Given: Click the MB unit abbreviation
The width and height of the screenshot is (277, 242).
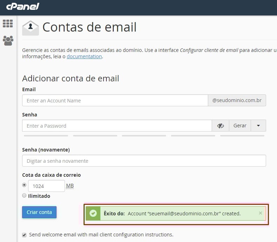Looking at the screenshot, I should click(x=70, y=186).
